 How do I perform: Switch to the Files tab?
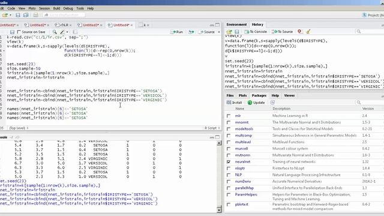coord(230,95)
